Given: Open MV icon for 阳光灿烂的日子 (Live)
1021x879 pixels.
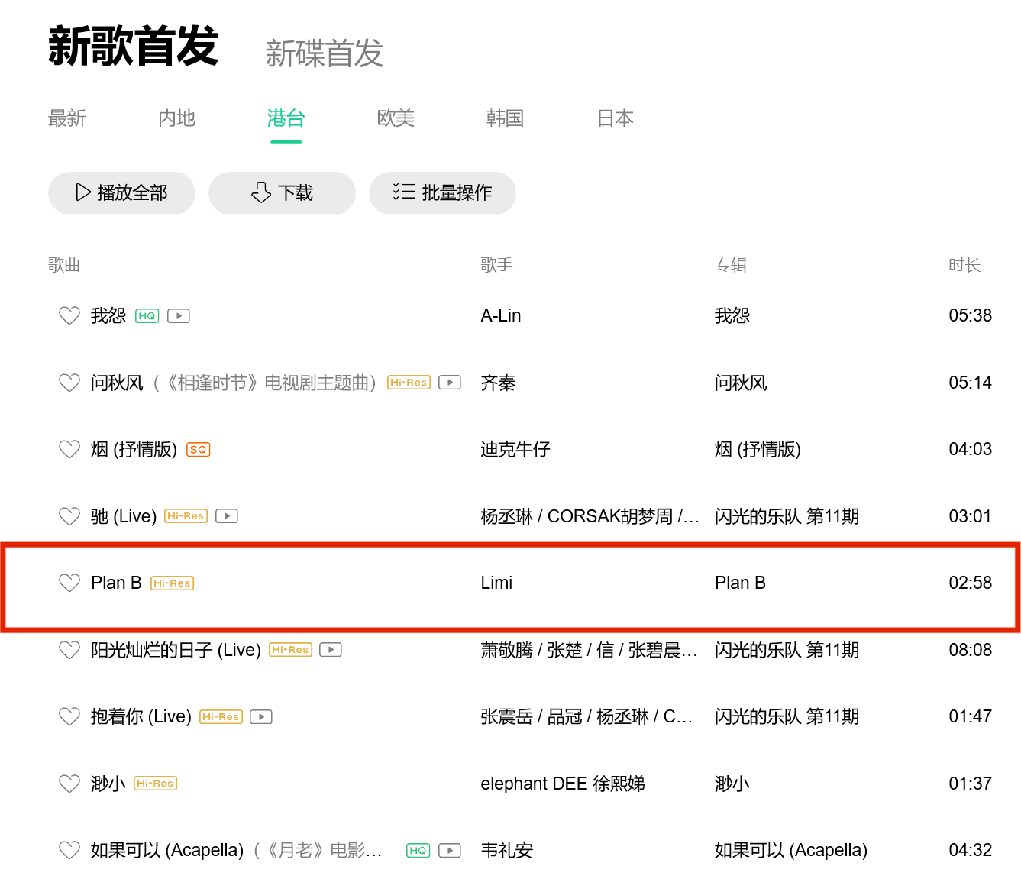Looking at the screenshot, I should 331,650.
